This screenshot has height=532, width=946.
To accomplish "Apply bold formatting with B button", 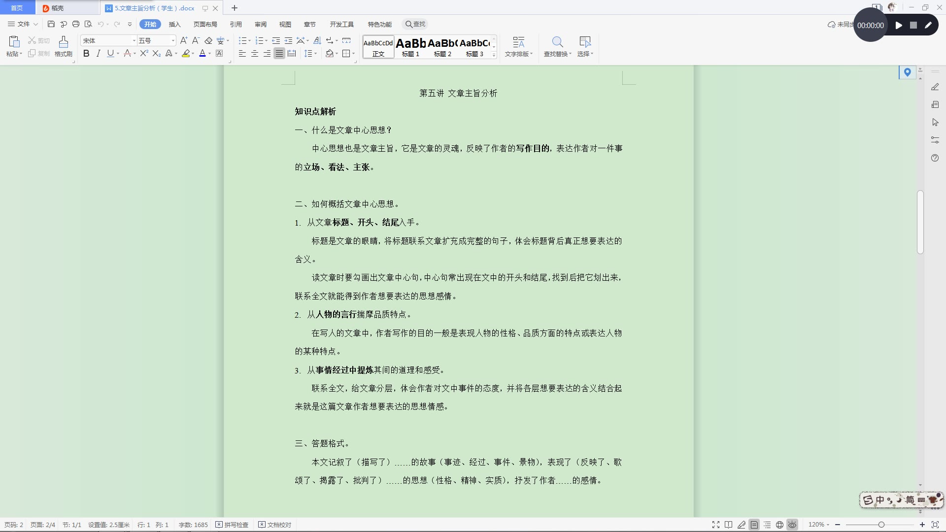I will pos(86,54).
